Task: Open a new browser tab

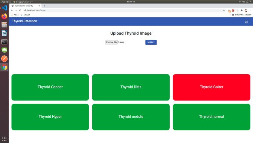Action: click(44, 6)
